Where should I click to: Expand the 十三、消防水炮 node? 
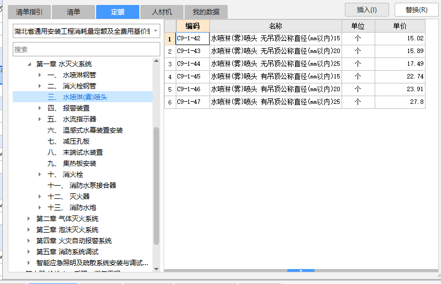tap(40, 208)
